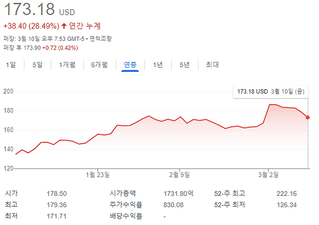
Task: Click the large 173.18 price heading
Action: pos(29,10)
